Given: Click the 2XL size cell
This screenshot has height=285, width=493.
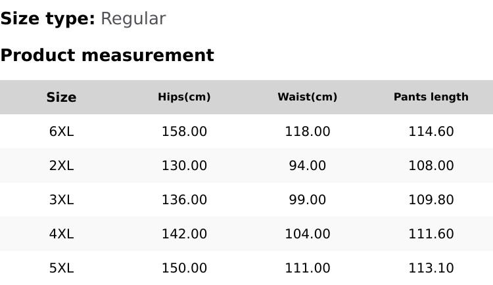Looking at the screenshot, I should 61,165.
